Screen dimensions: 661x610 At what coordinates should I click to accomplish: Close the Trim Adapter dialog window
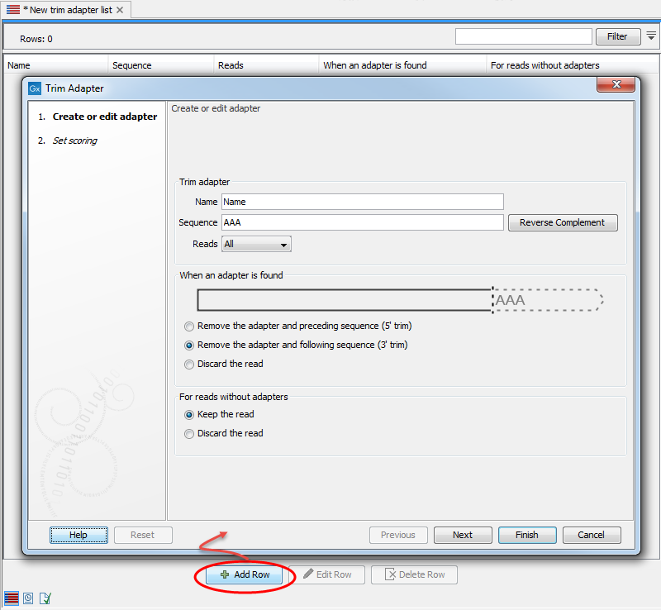(616, 86)
